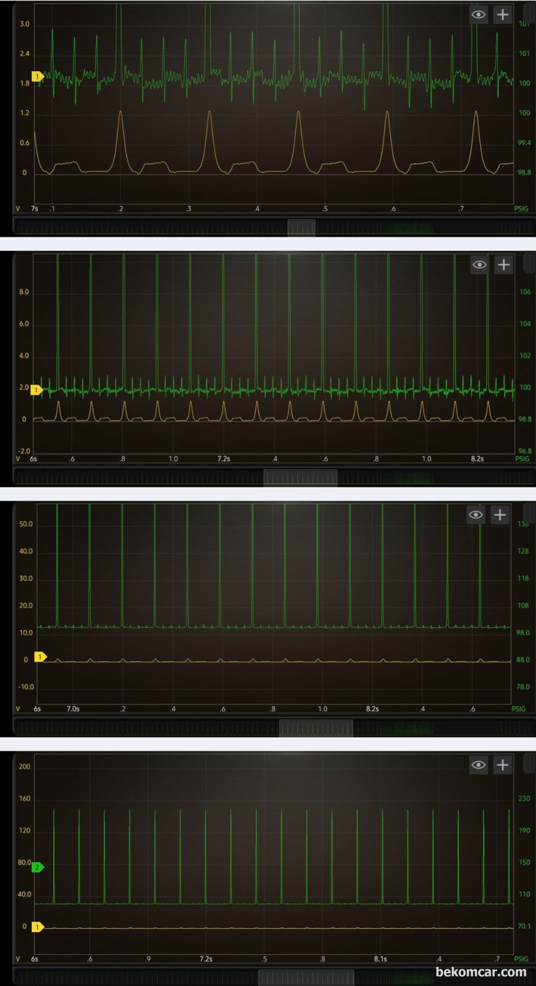Viewport: 536px width, 986px height.
Task: Click the V unit label of bottom panel
Action: [x=18, y=959]
